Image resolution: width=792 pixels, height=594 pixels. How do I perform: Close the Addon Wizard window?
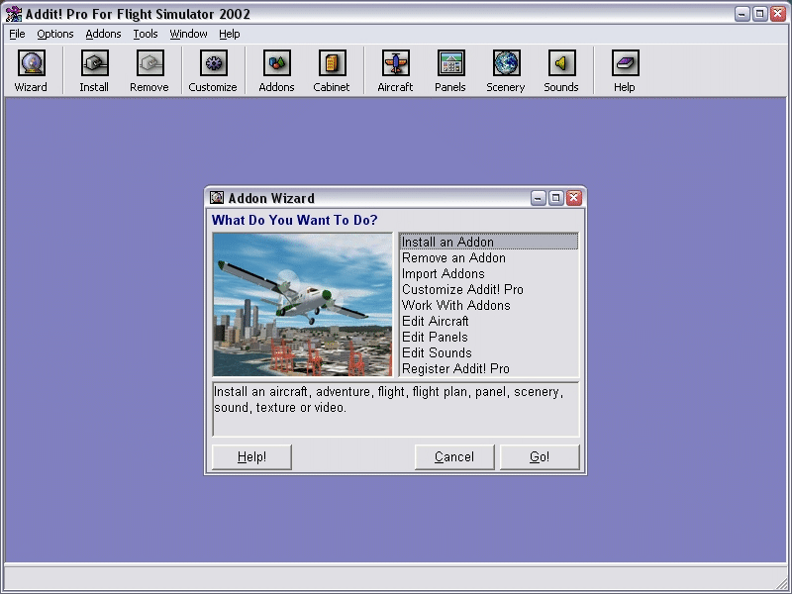point(574,198)
